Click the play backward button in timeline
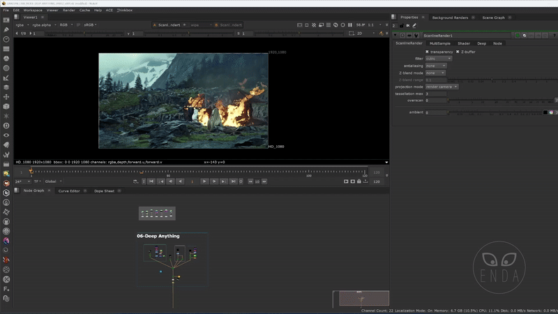The image size is (558, 314). click(x=180, y=181)
